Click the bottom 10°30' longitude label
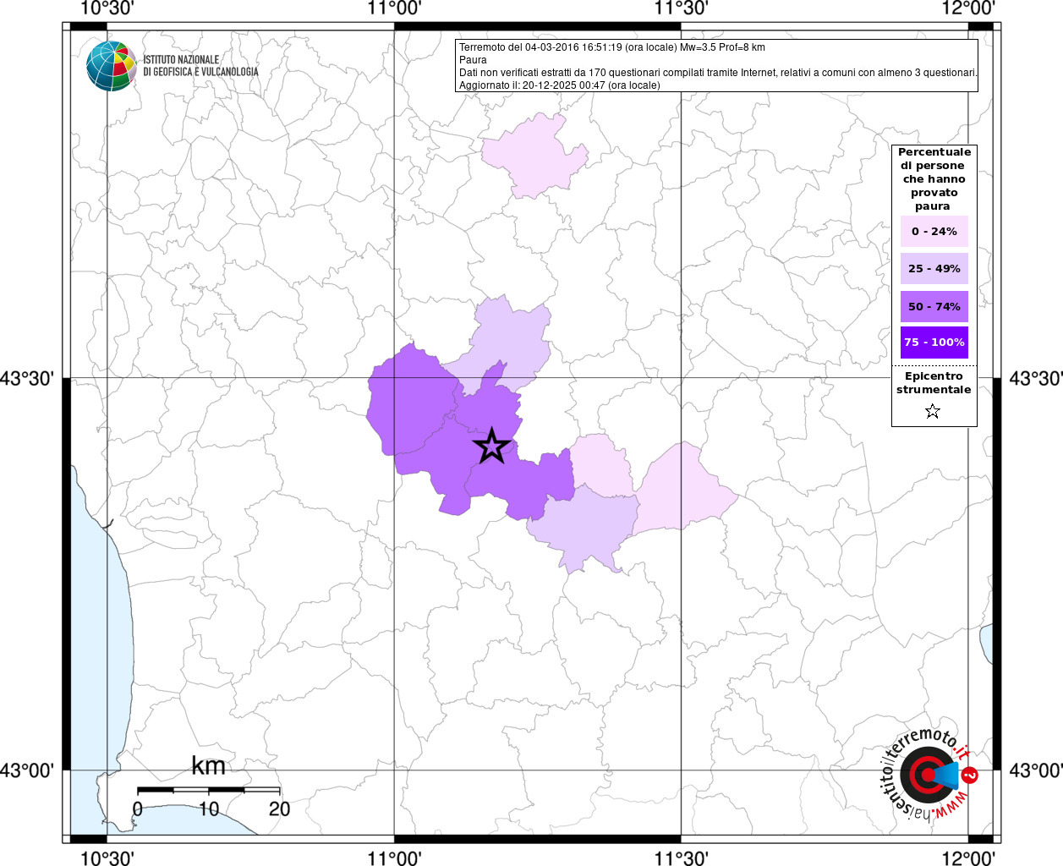 pyautogui.click(x=107, y=858)
